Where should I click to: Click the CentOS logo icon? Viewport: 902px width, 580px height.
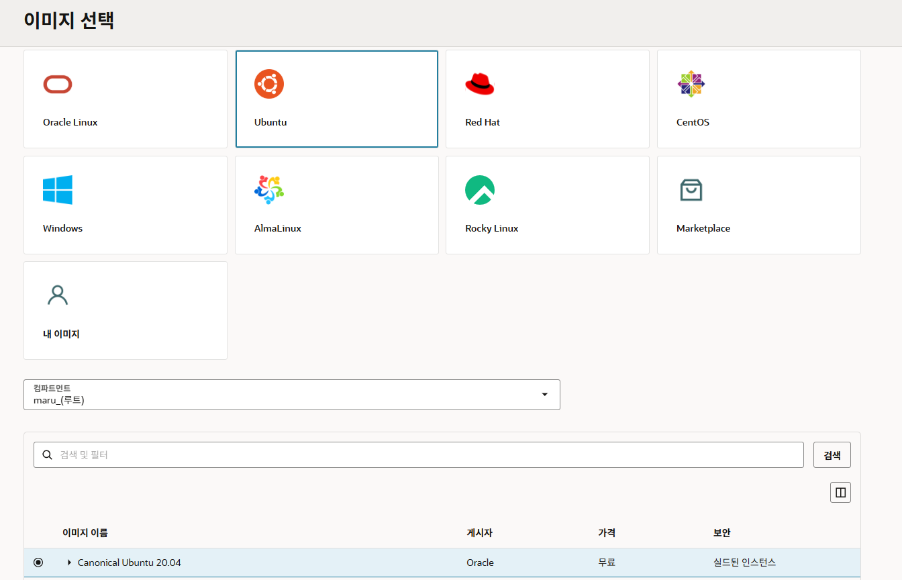[691, 84]
